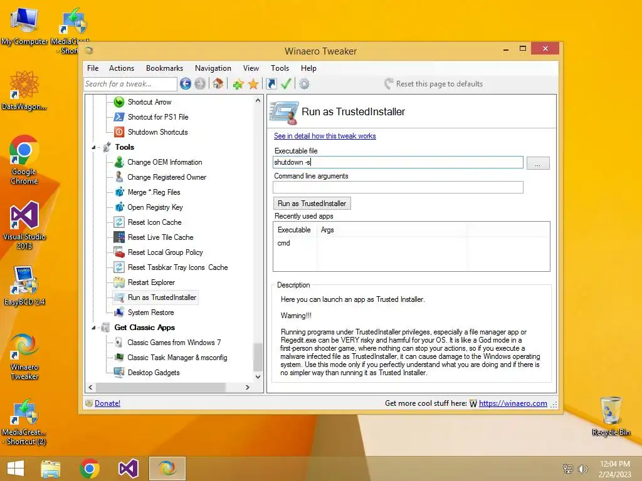
Task: Open See in detail how this tweak works
Action: point(325,136)
